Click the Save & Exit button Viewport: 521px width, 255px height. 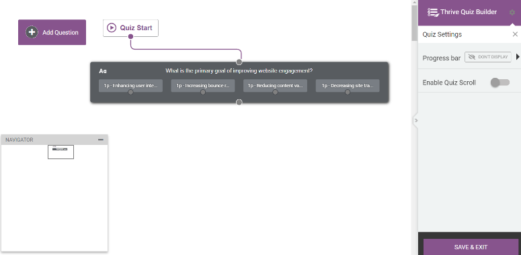tap(471, 247)
